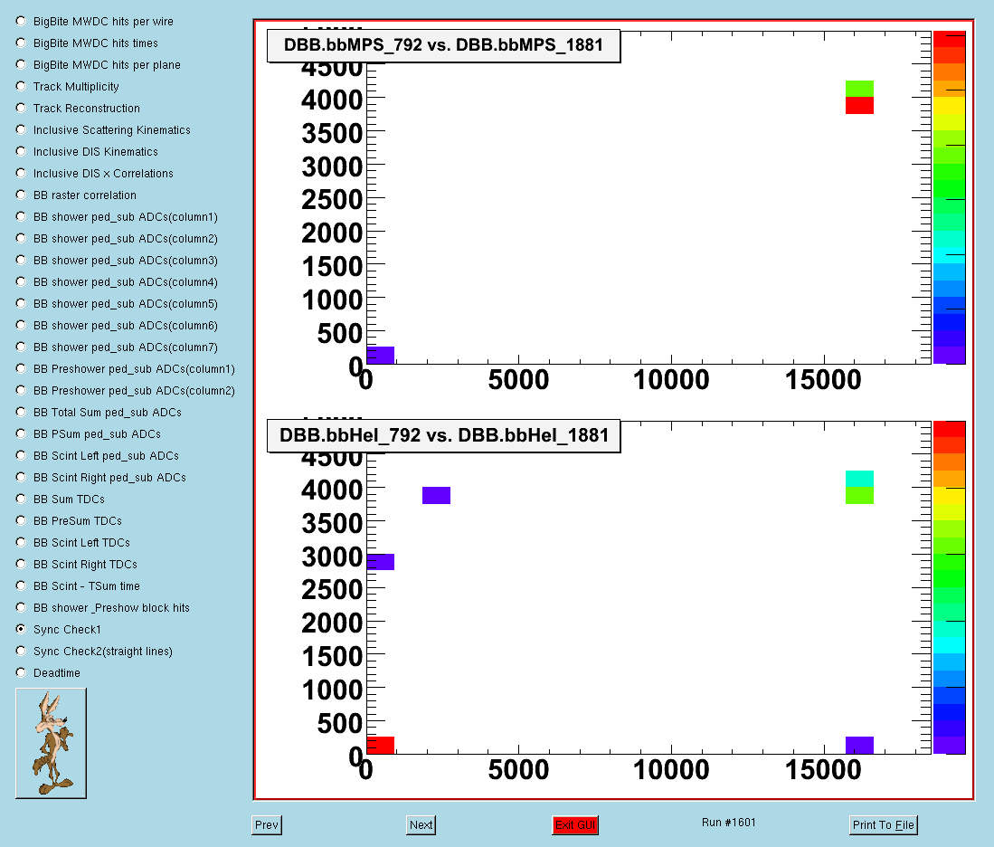Click the cyan bin in the bbHel plot
994x847 pixels.
[859, 479]
